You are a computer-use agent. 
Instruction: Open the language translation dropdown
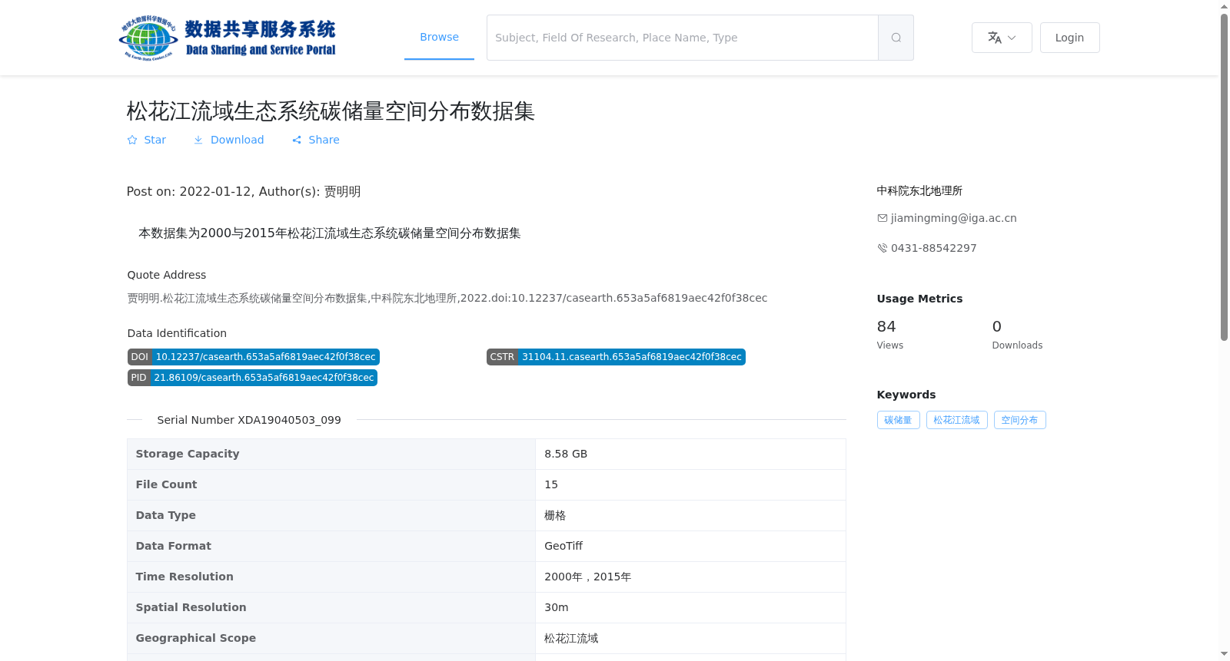[x=1002, y=38]
